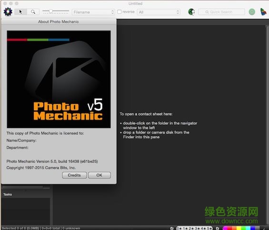Viewport: 269px width, 230px height.
Task: Confirm the About dialog with OK
Action: click(x=100, y=175)
